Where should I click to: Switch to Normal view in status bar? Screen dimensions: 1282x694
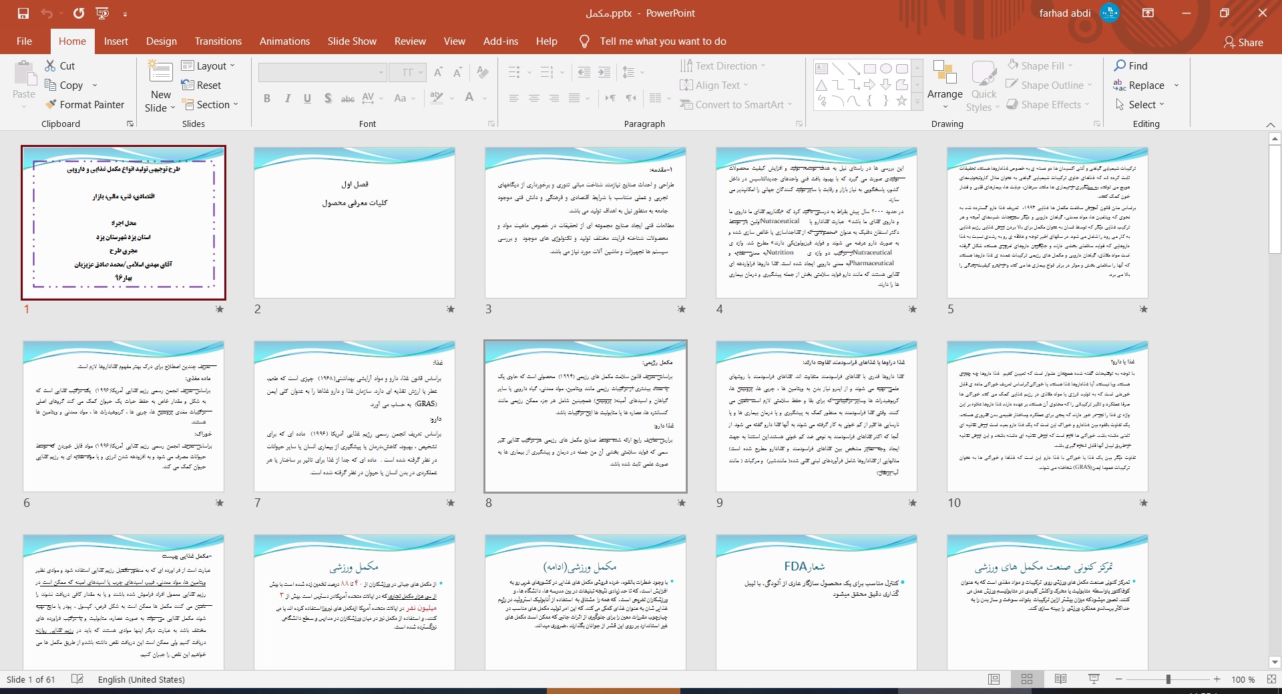pos(994,679)
